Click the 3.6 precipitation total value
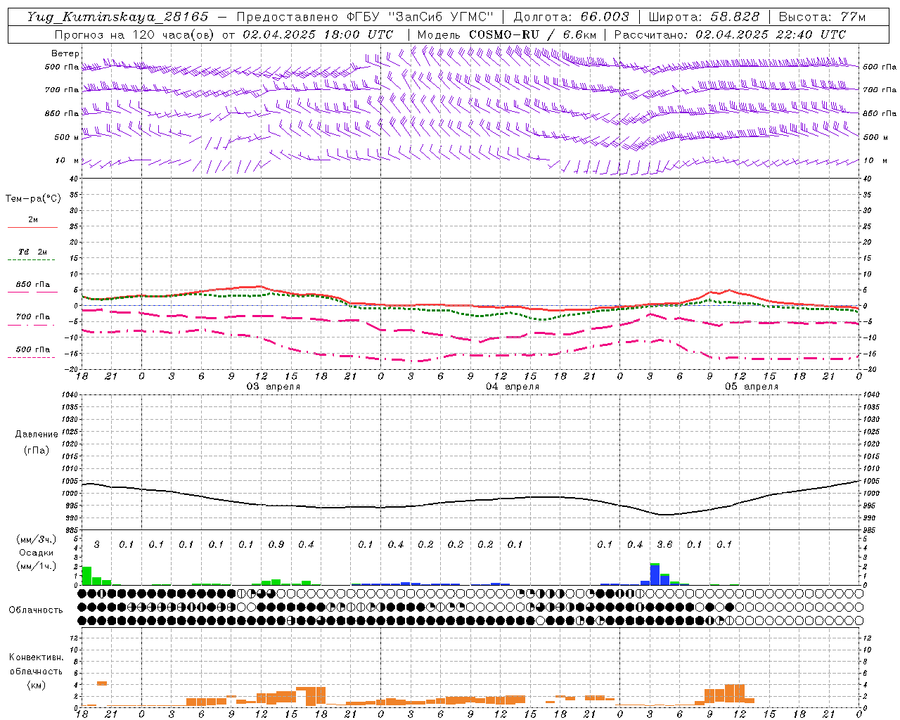This screenshot has width=900, height=720. coord(664,544)
